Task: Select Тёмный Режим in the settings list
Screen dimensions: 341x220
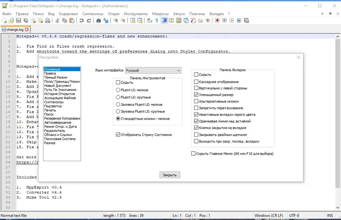Action: coord(56,78)
